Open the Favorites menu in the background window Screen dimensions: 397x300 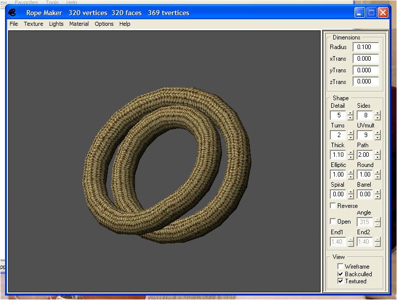click(x=26, y=3)
